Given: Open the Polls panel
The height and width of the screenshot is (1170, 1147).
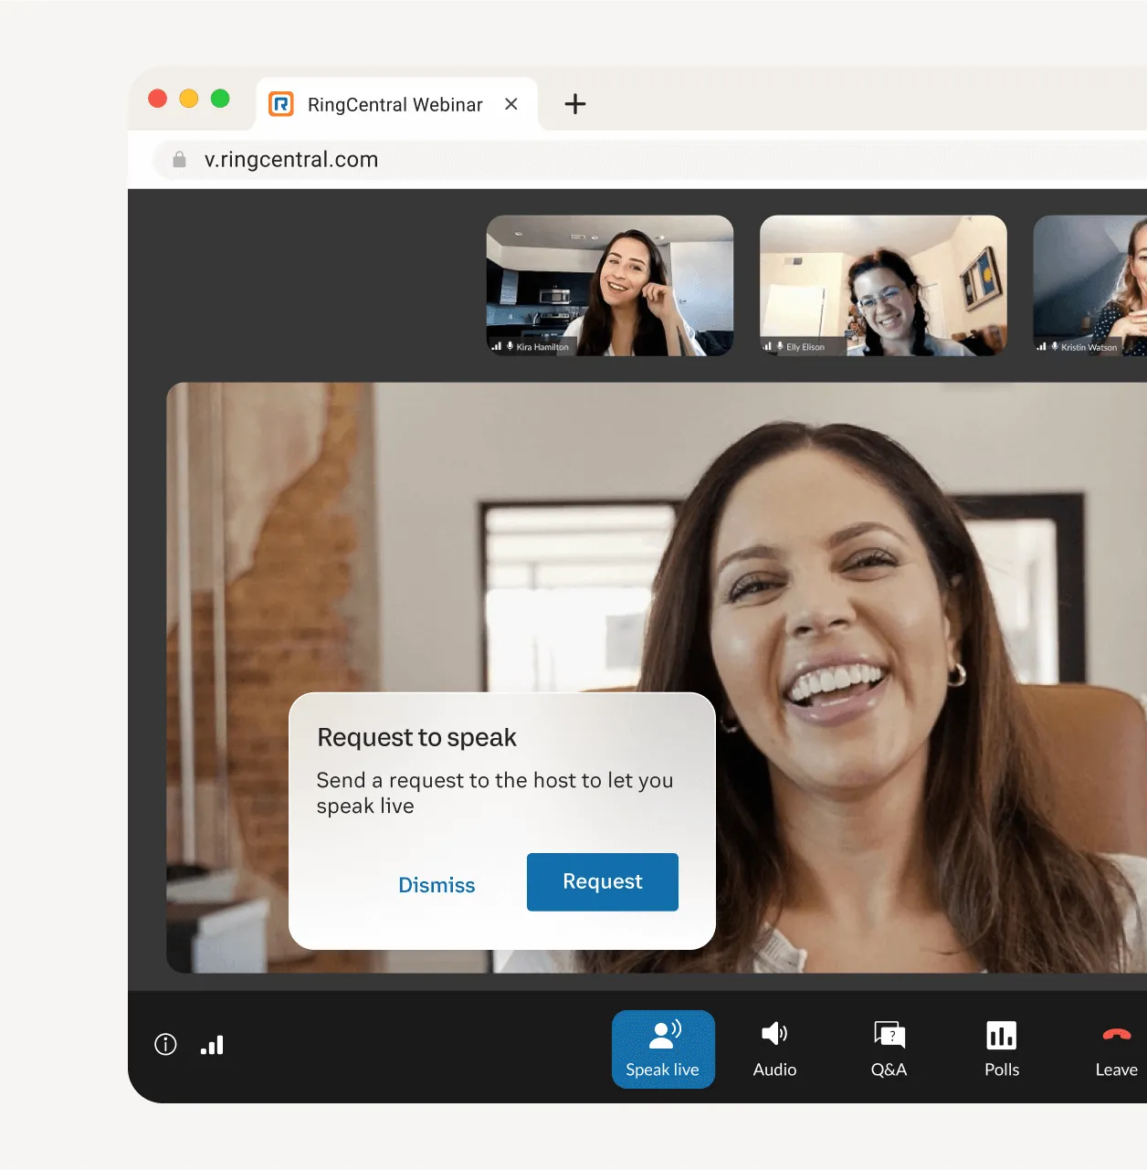Looking at the screenshot, I should pyautogui.click(x=1002, y=1049).
